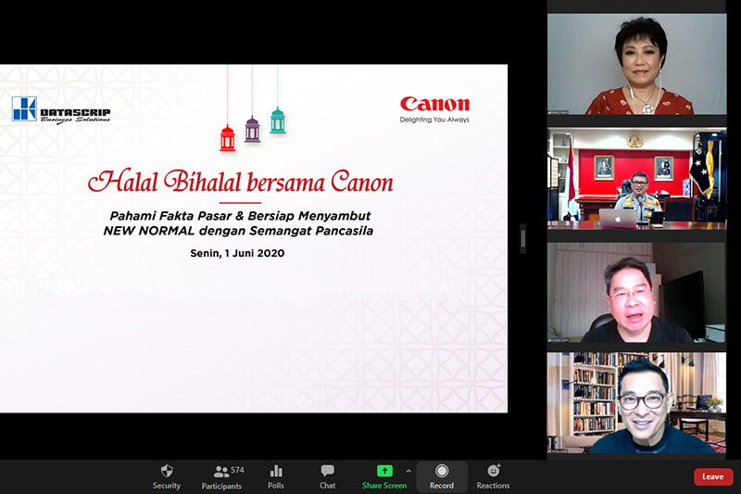The height and width of the screenshot is (494, 741).
Task: Click the divider handle beside shared screen
Action: (x=523, y=239)
